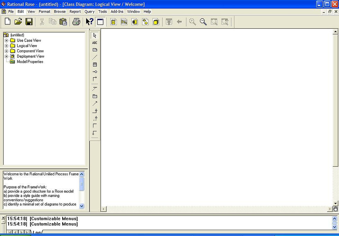Viewport: 339px width, 236px height.
Task: Print the diagram using the printer icon
Action: [76, 21]
